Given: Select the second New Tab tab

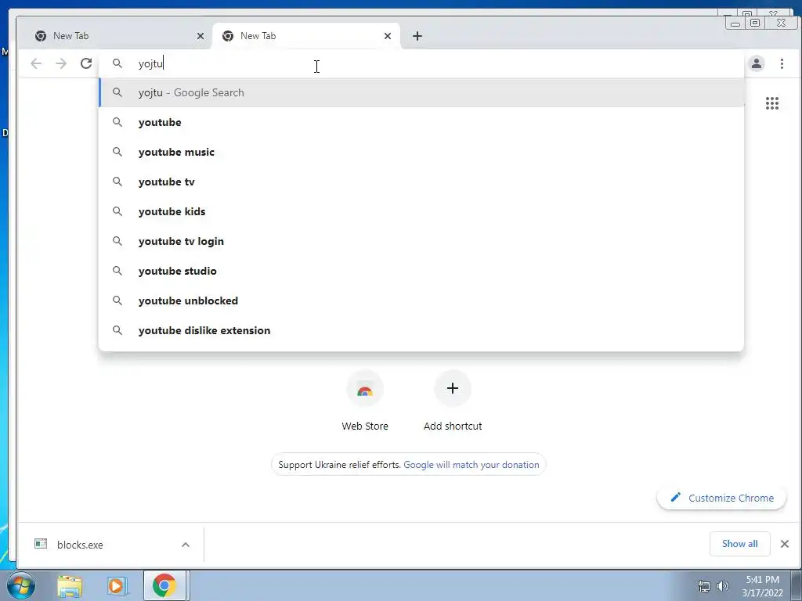Looking at the screenshot, I should [306, 36].
